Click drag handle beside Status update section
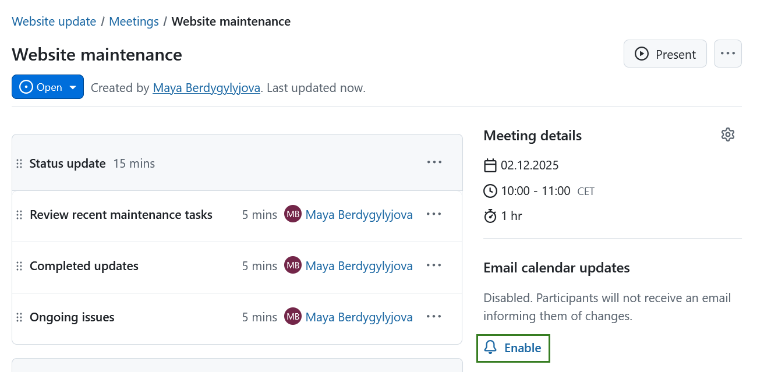Image resolution: width=757 pixels, height=372 pixels. (x=19, y=164)
